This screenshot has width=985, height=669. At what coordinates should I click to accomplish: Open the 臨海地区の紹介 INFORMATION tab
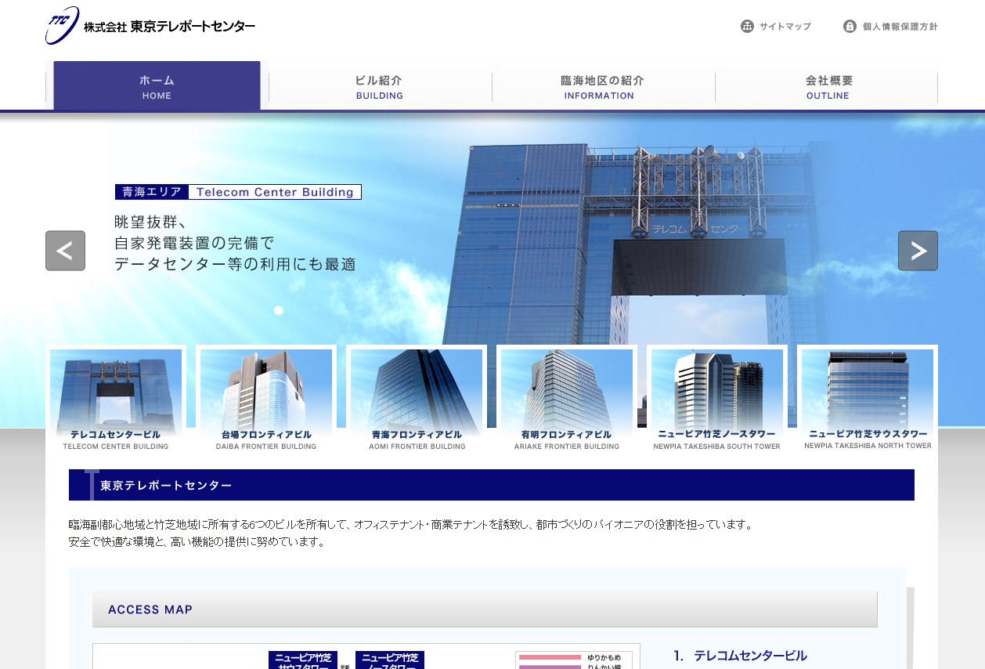coord(602,86)
